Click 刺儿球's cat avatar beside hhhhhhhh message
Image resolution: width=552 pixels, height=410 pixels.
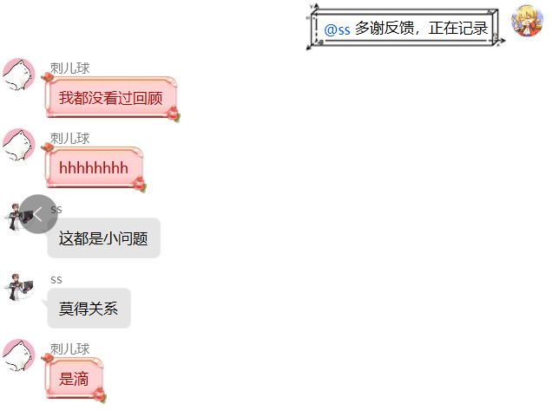[x=18, y=145]
